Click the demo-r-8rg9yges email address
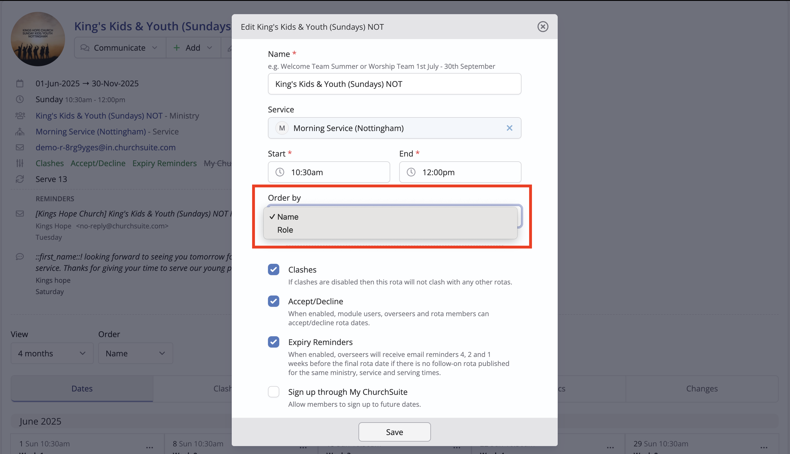 (x=106, y=147)
